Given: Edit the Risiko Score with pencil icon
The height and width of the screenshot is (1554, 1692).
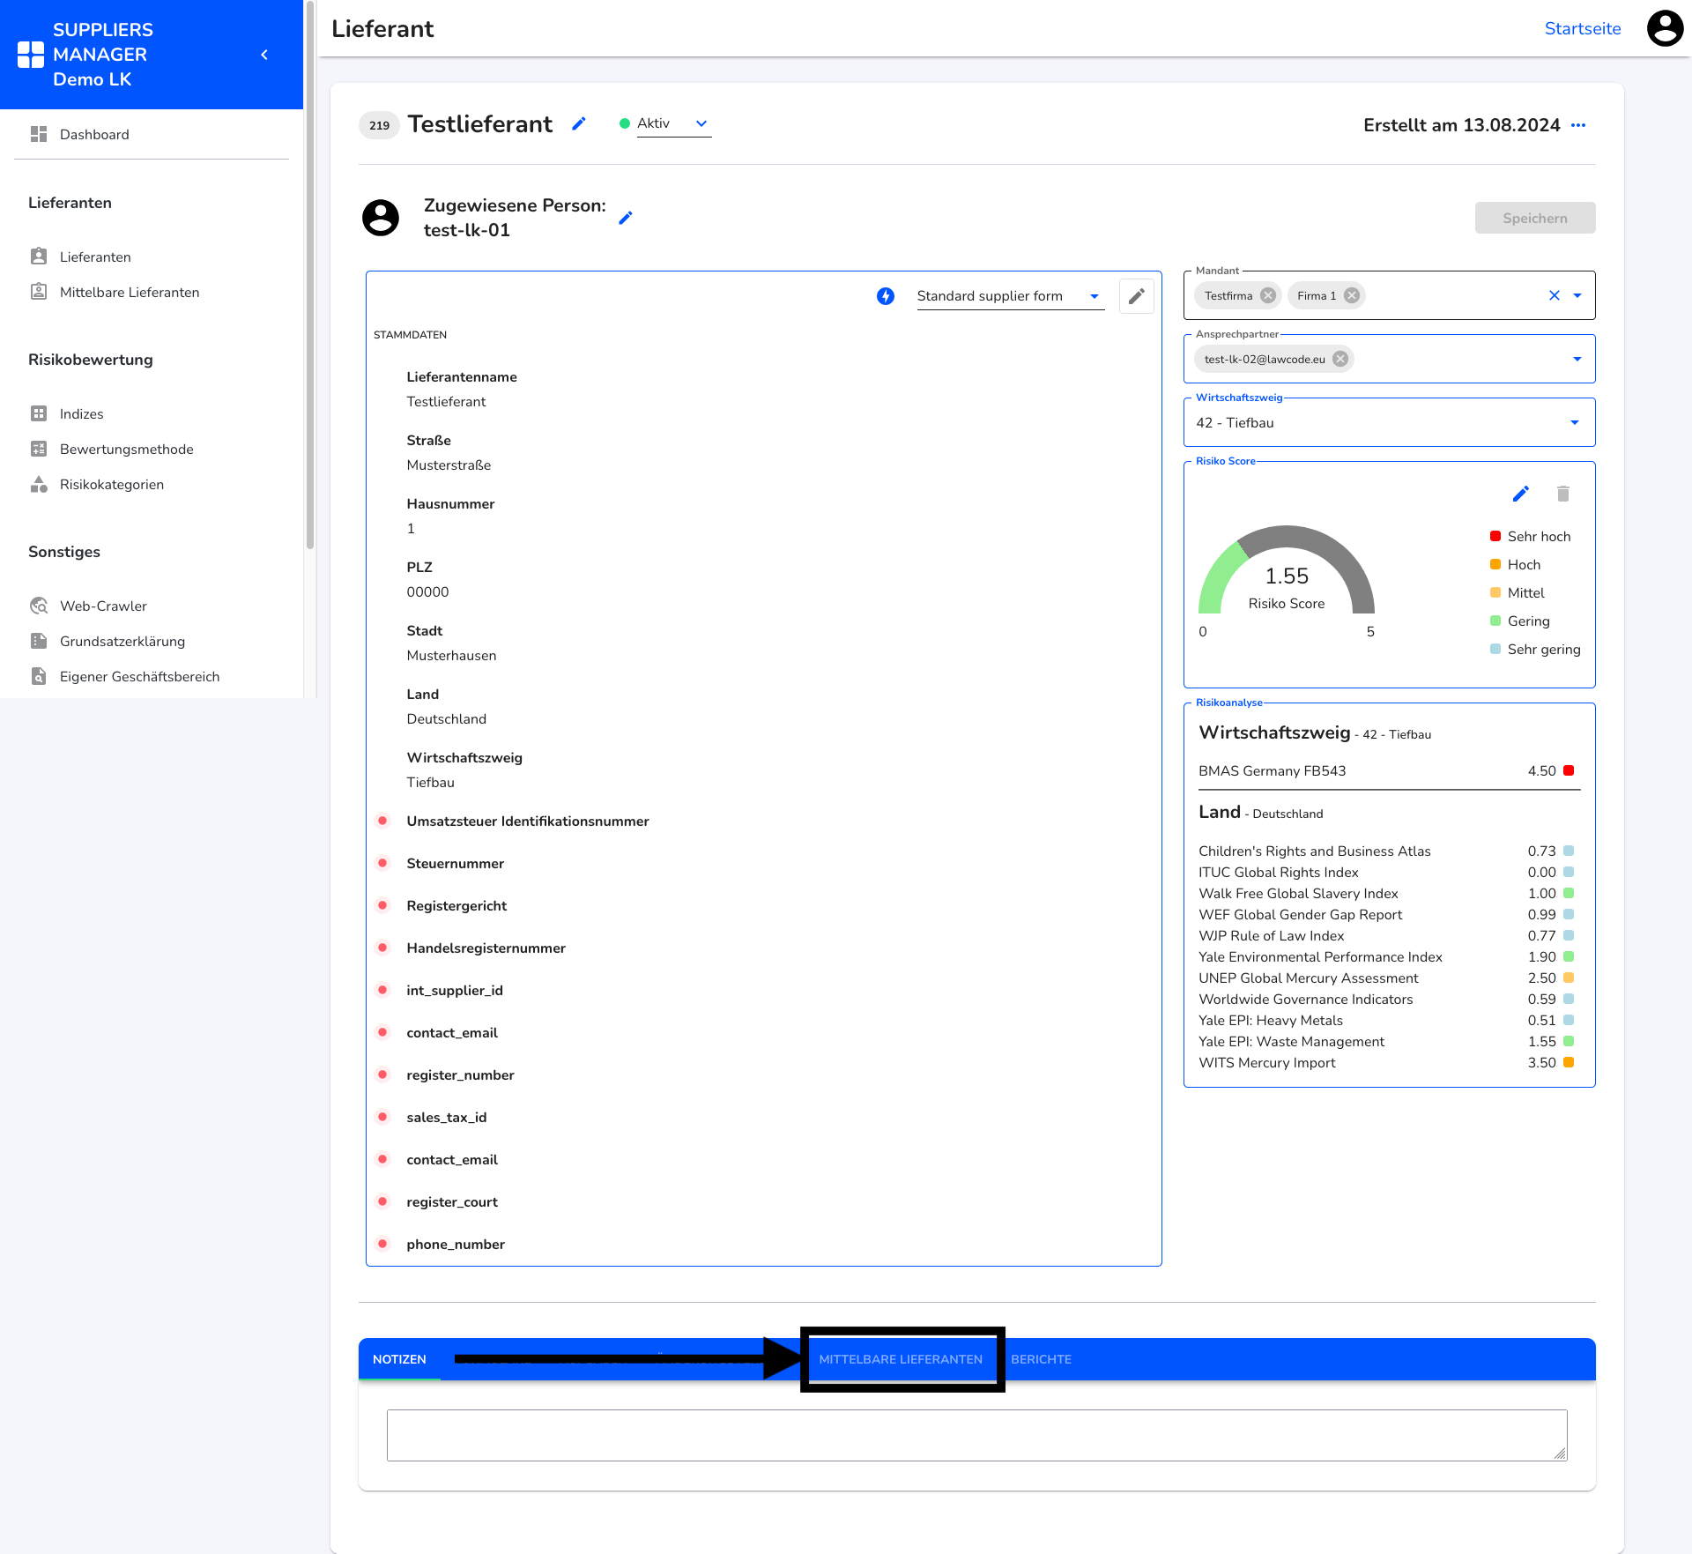Looking at the screenshot, I should [1521, 494].
